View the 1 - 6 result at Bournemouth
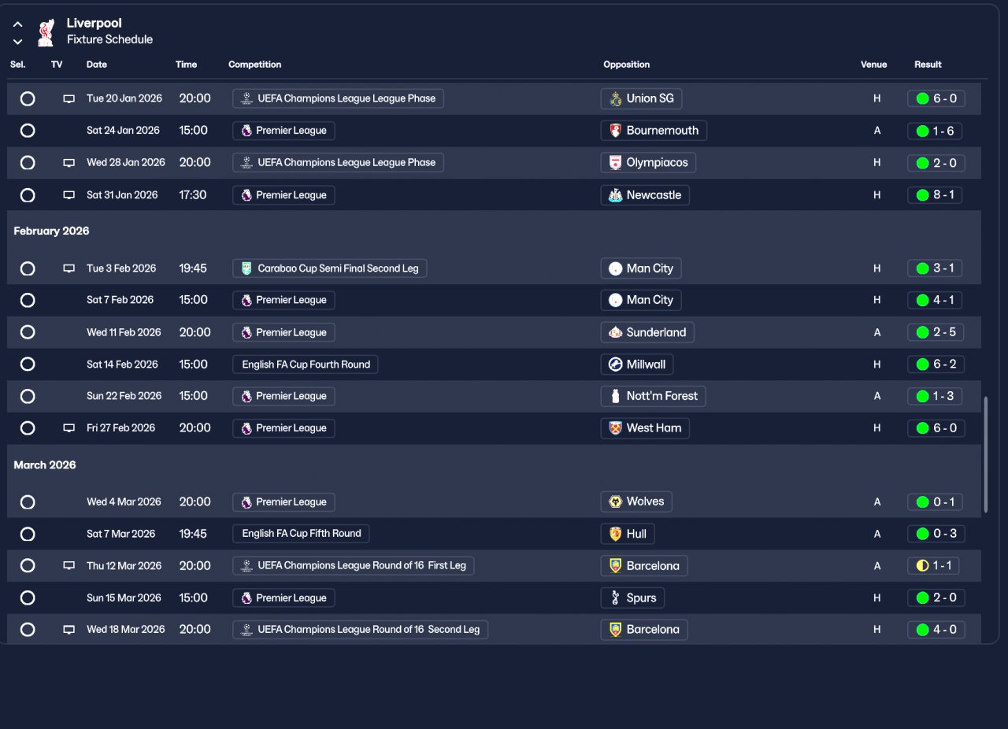 pyautogui.click(x=936, y=131)
